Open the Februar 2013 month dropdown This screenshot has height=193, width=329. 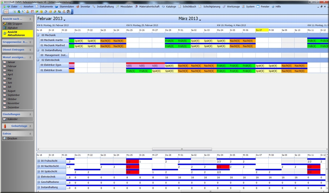(64, 20)
